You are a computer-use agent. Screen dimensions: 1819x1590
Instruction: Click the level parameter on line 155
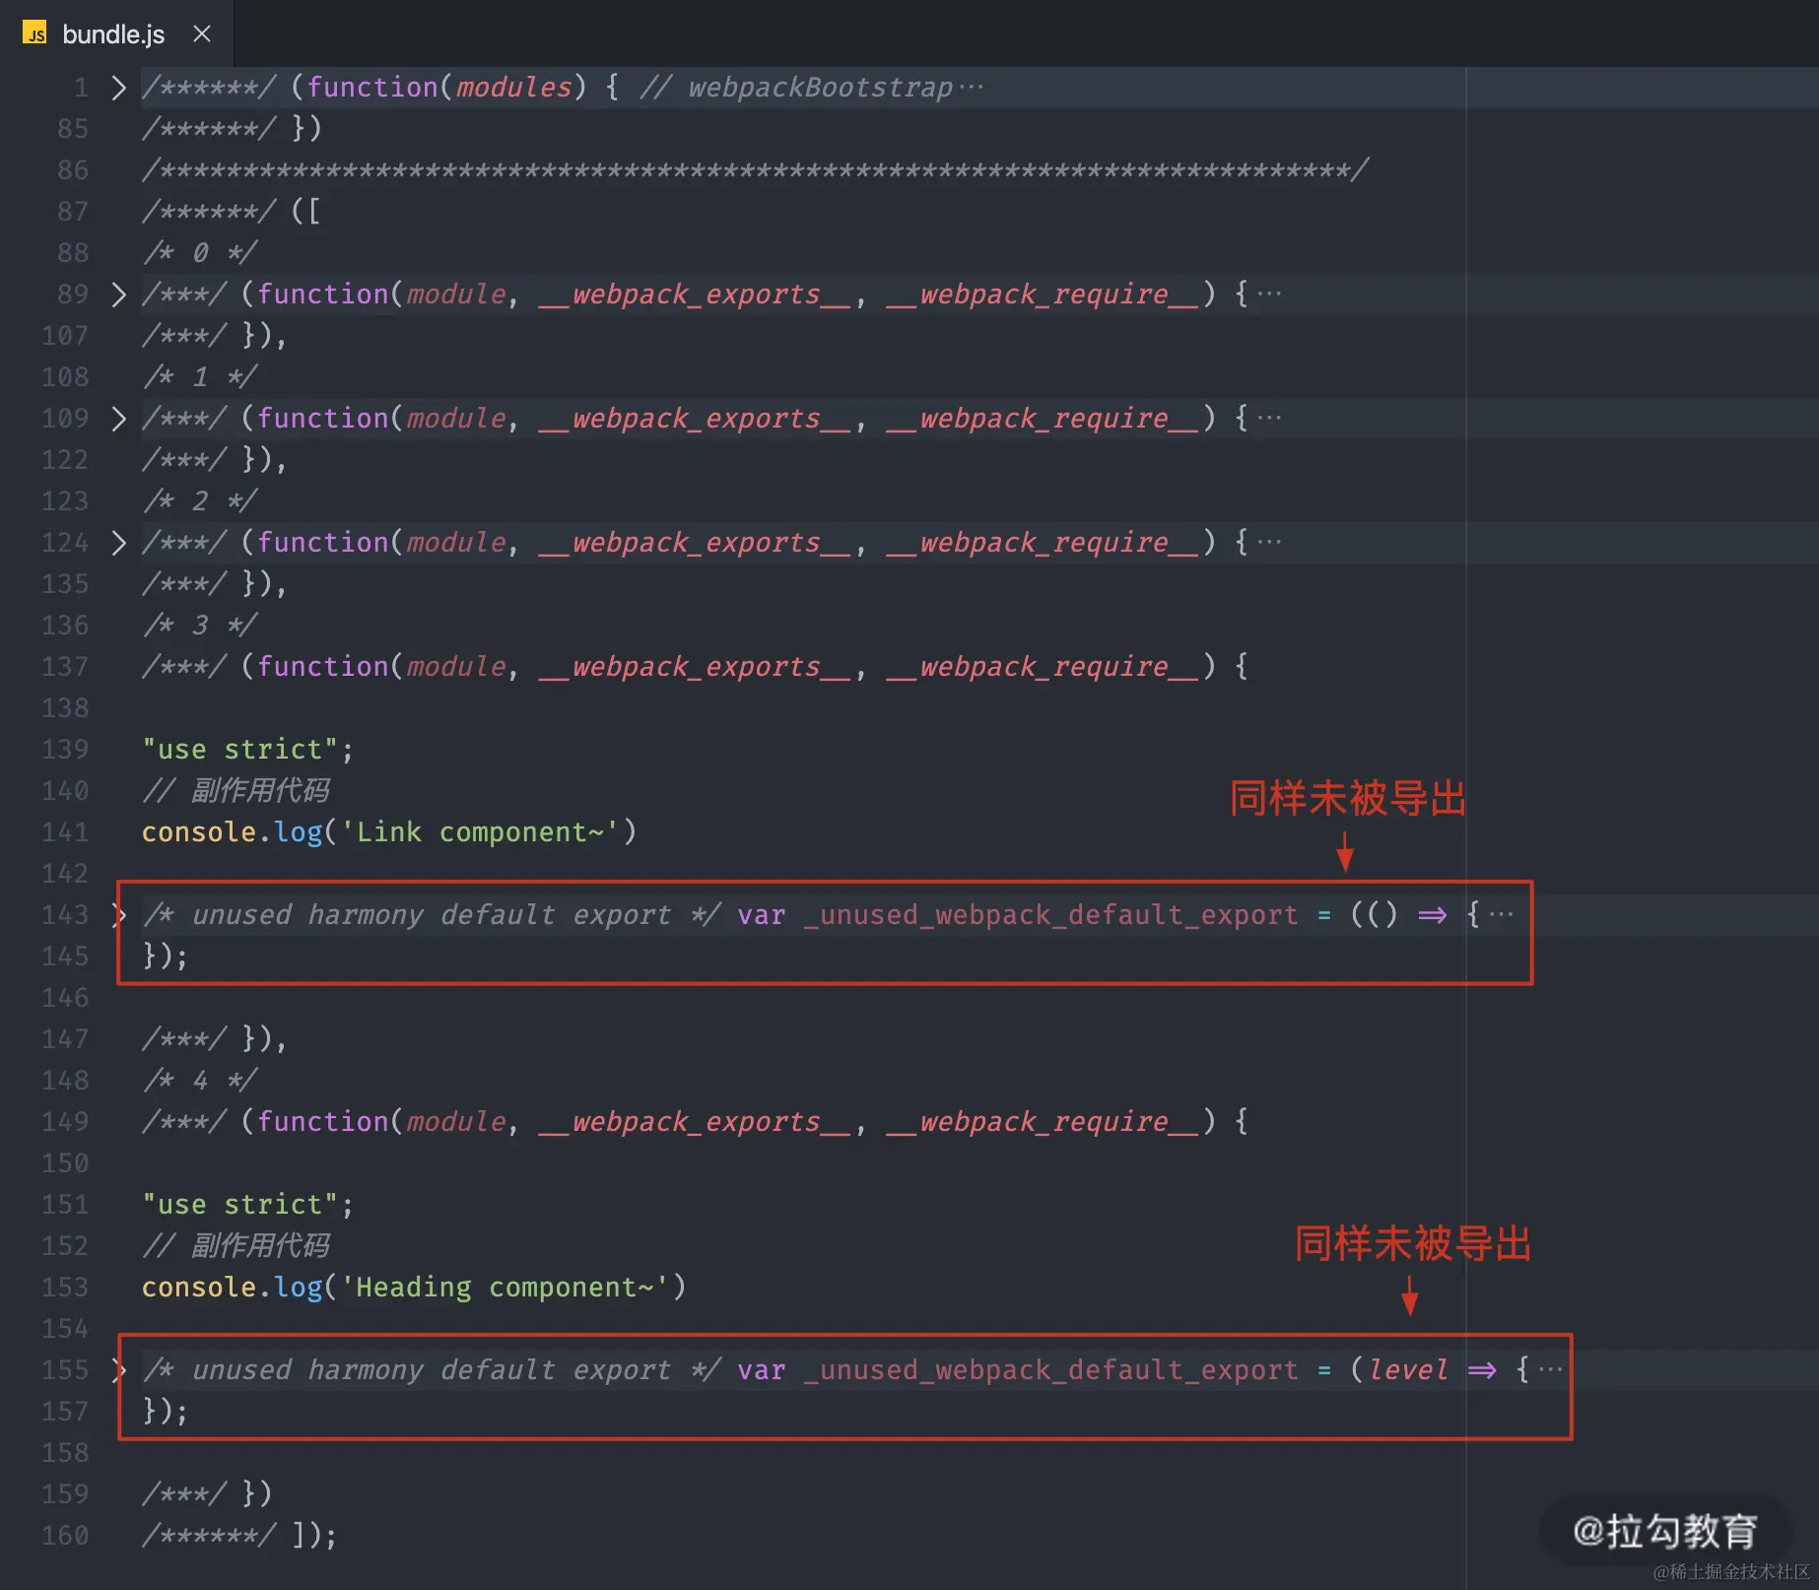tap(1407, 1369)
